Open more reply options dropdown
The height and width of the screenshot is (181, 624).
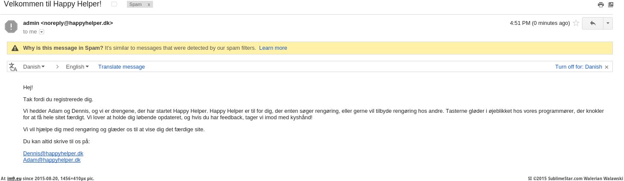coord(609,23)
